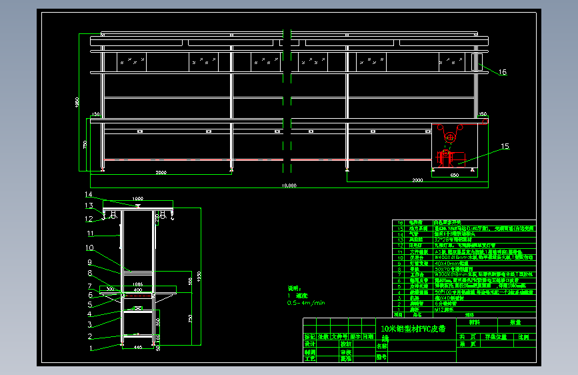This screenshot has height=375, width=578.
Task: Click balloon number 14 in the side view
Action: [89, 194]
